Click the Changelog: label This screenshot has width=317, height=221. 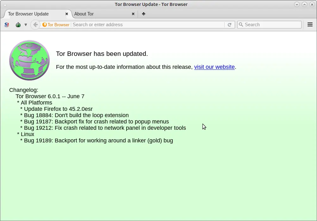[24, 90]
